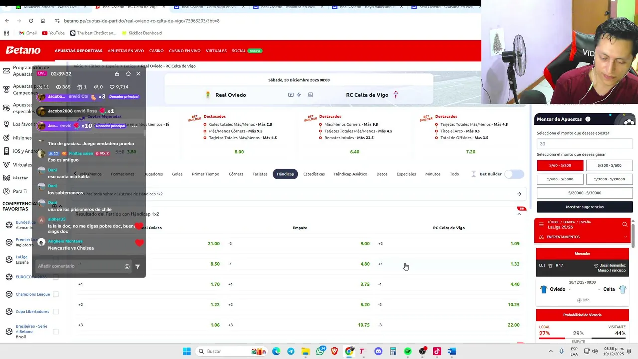This screenshot has width=638, height=359.
Task: Select Bet Builder odds 8.00
Action: point(239,152)
